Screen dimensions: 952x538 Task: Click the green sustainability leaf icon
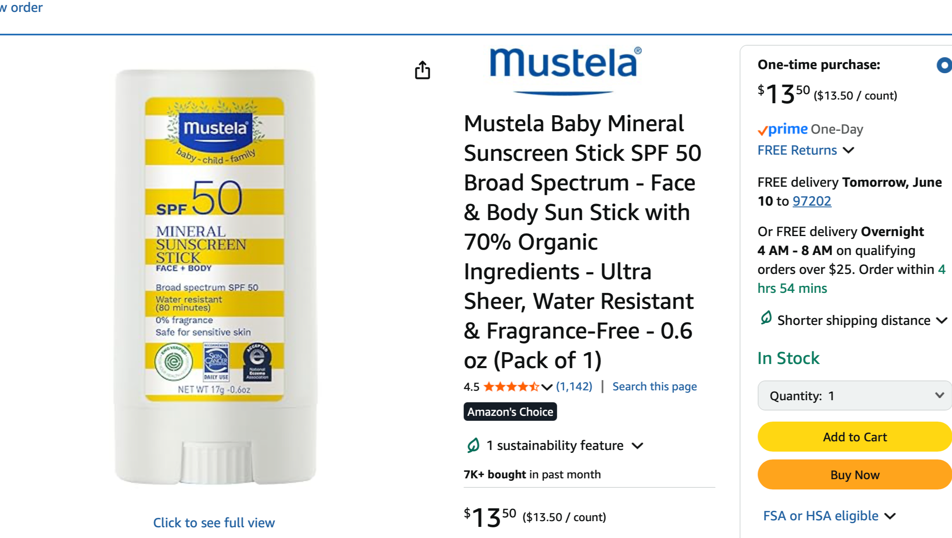tap(473, 445)
